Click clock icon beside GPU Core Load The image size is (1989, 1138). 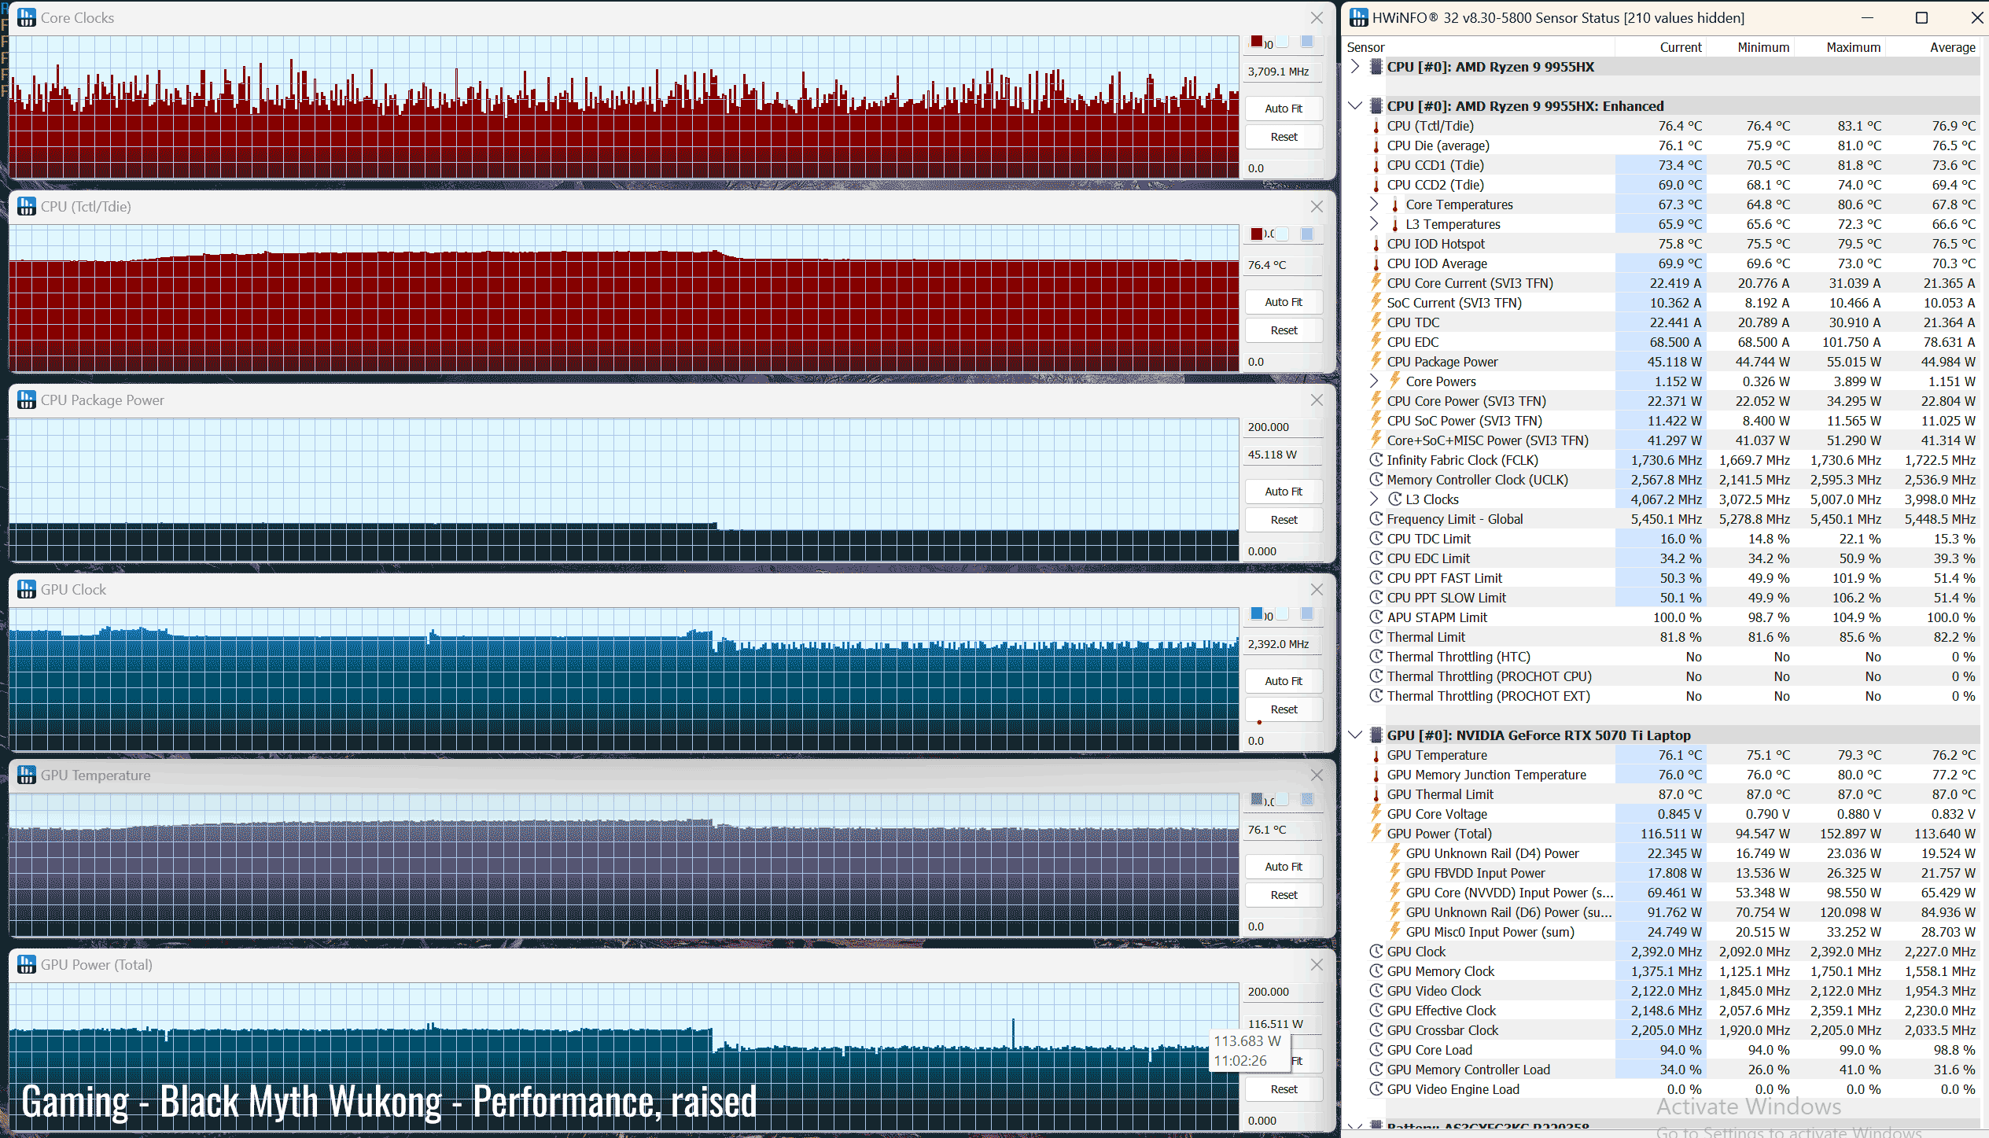[1376, 1050]
